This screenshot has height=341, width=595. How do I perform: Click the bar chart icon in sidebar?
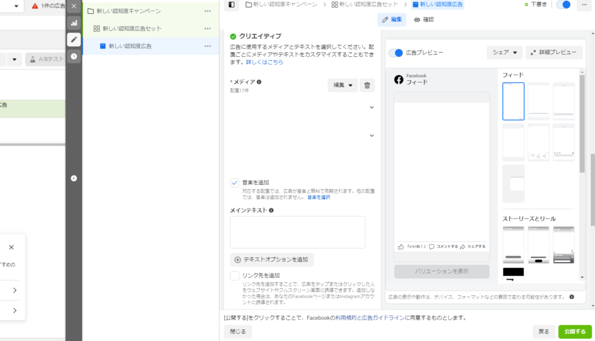pyautogui.click(x=74, y=23)
